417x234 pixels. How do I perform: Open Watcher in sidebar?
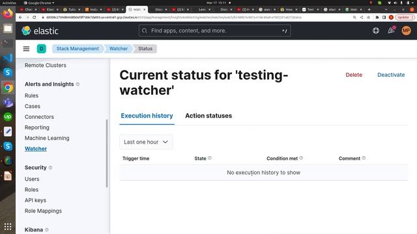(36, 149)
